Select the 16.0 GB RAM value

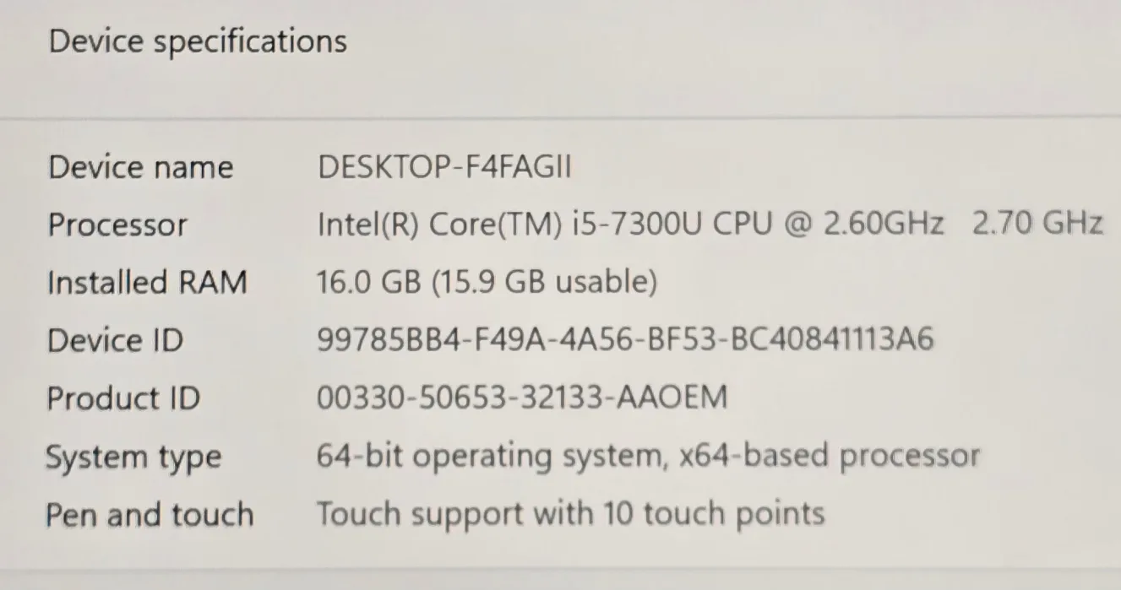click(369, 282)
